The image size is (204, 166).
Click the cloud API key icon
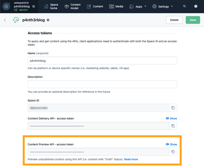click(16, 20)
